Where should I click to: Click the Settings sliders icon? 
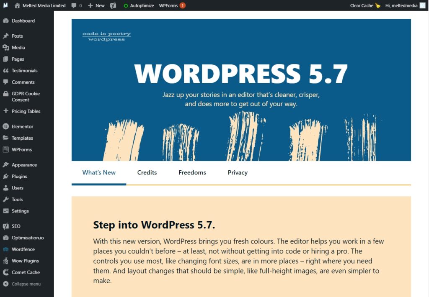coord(6,211)
